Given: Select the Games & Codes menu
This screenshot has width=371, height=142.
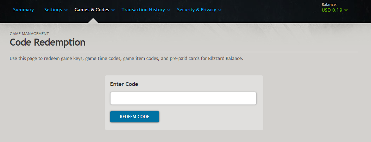Looking at the screenshot, I should (x=92, y=10).
